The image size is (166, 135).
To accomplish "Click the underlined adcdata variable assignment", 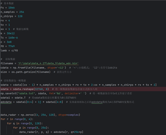I will tap(6, 102).
